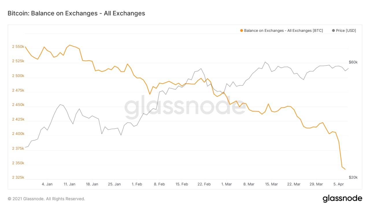This screenshot has width=370, height=208.
Task: Click the 2 550k y-axis label
Action: pyautogui.click(x=18, y=47)
